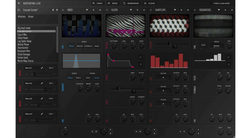251x138 pixels.
Task: Click the preset list scrollbar
Action: [57, 39]
